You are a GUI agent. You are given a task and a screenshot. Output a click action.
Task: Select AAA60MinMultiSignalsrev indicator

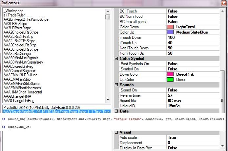(23, 62)
